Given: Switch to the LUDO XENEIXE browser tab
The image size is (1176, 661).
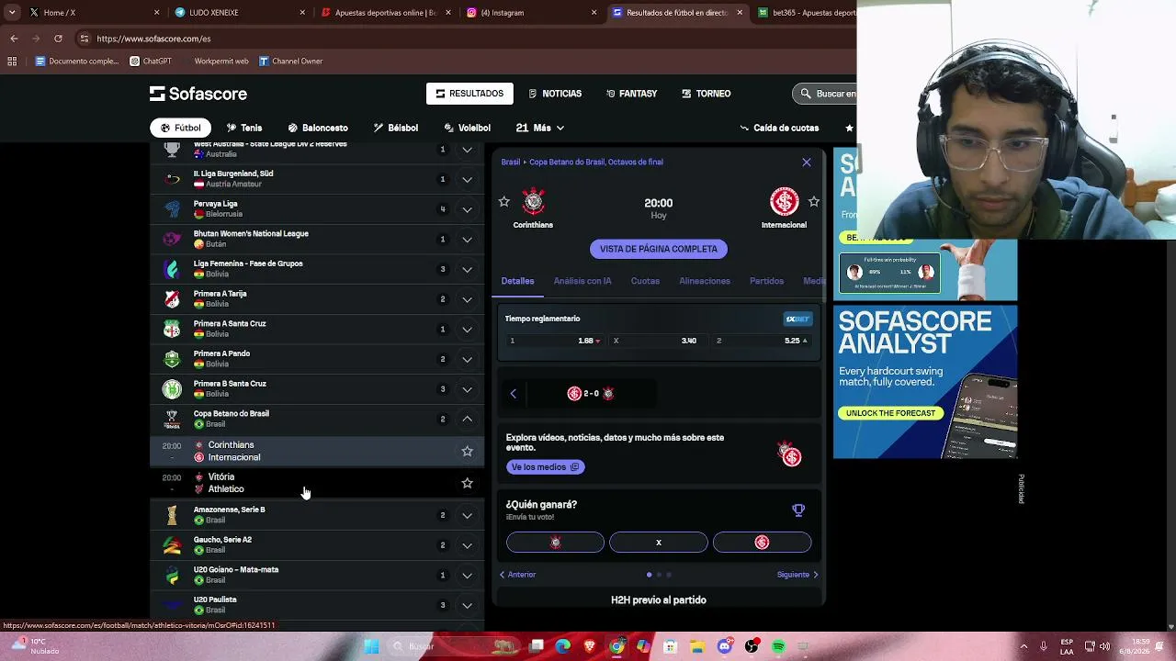Looking at the screenshot, I should coord(239,13).
